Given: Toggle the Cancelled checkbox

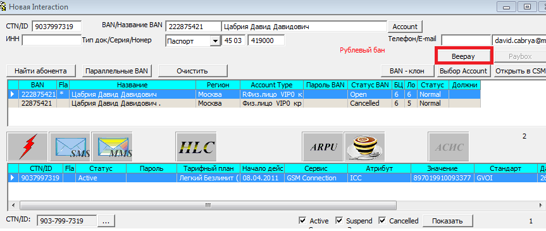Looking at the screenshot, I should coord(382,220).
